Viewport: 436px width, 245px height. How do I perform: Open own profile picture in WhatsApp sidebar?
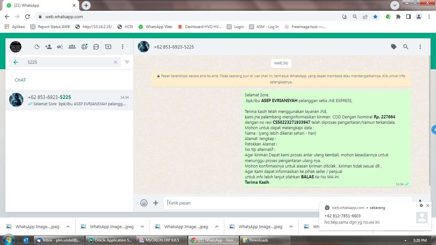click(x=15, y=47)
